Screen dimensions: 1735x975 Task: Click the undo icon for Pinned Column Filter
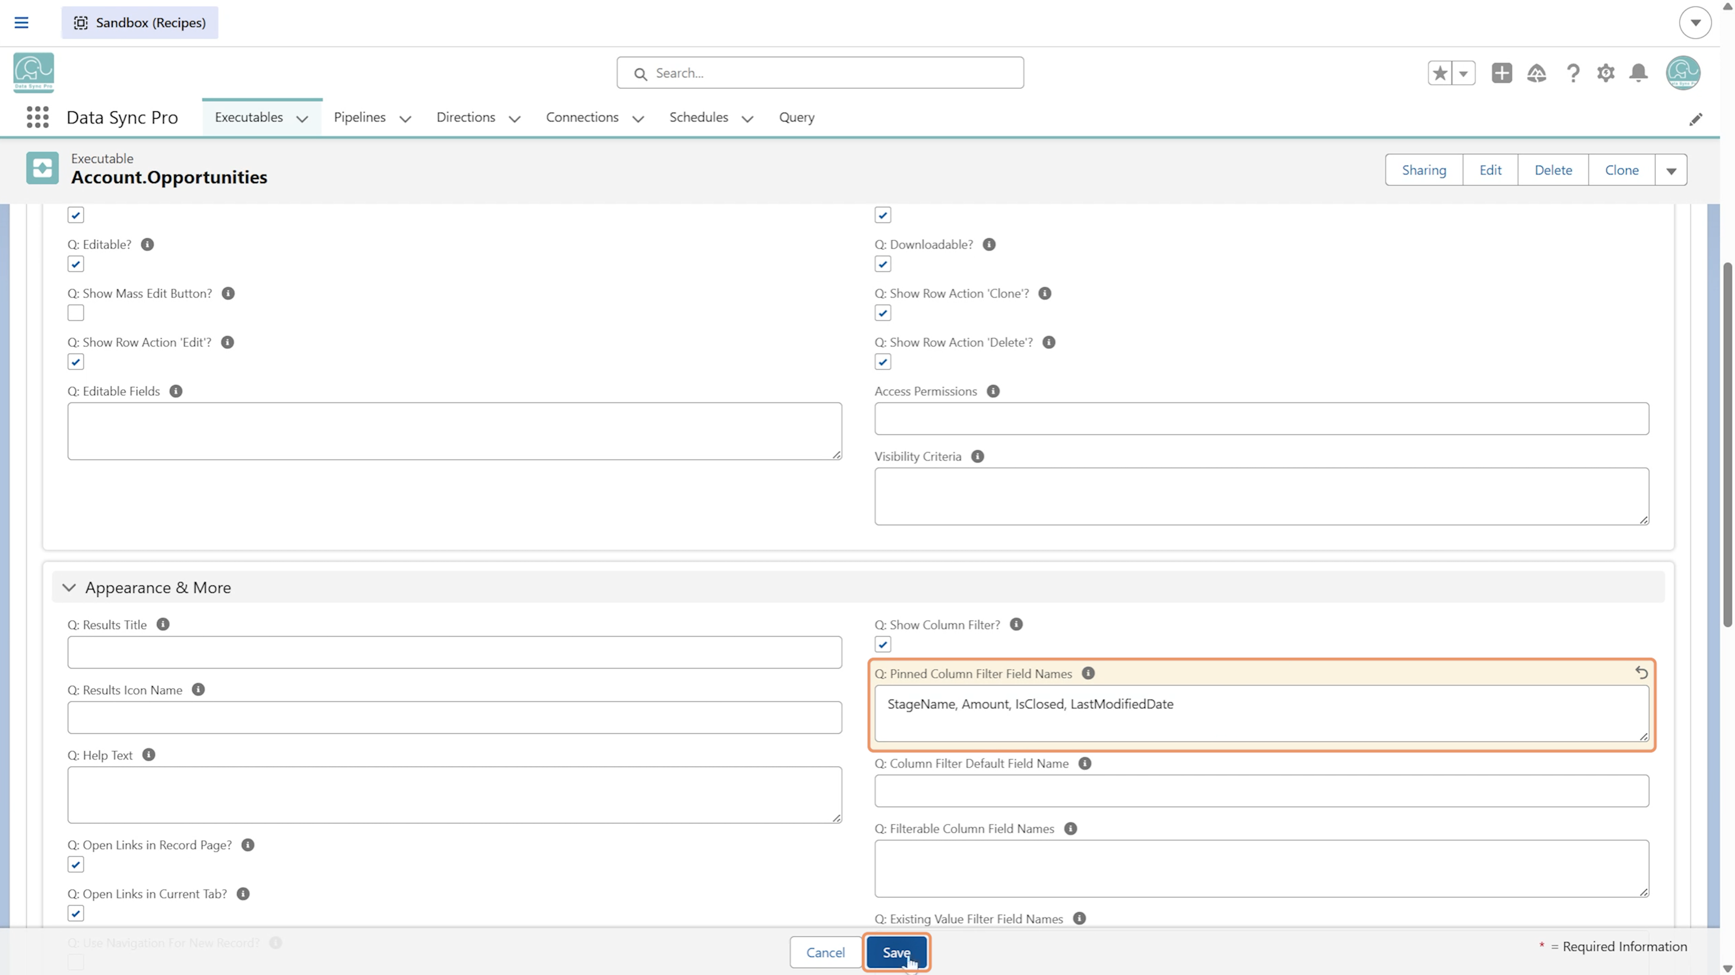pos(1641,672)
